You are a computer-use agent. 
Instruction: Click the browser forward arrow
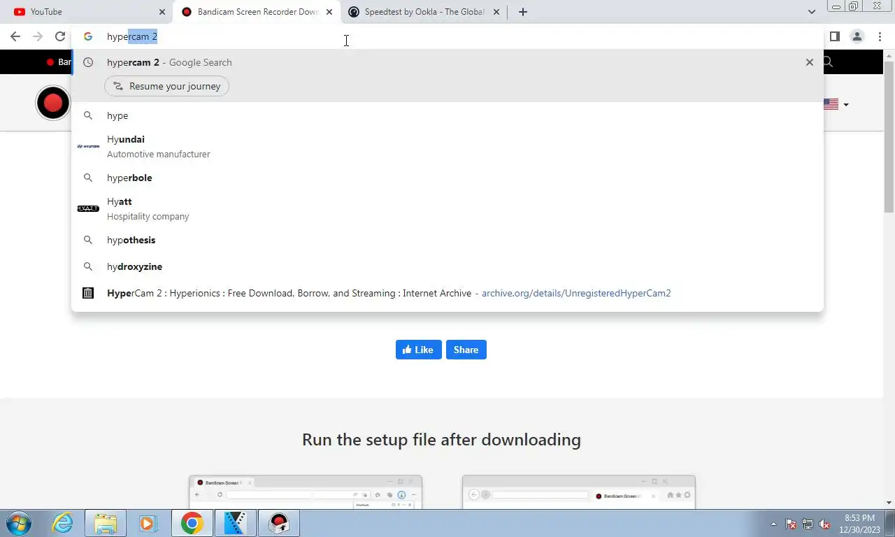click(x=38, y=36)
